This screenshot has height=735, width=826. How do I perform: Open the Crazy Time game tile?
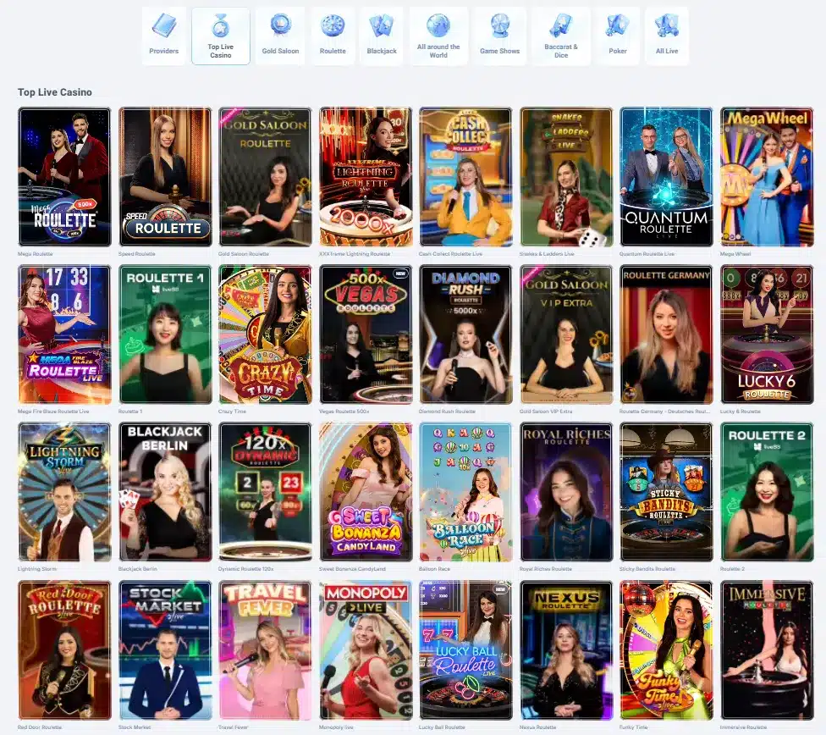pos(265,334)
